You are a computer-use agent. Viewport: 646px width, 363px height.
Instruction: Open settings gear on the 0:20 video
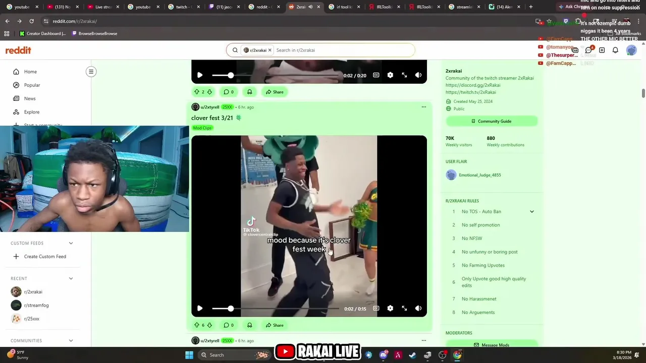tap(390, 75)
